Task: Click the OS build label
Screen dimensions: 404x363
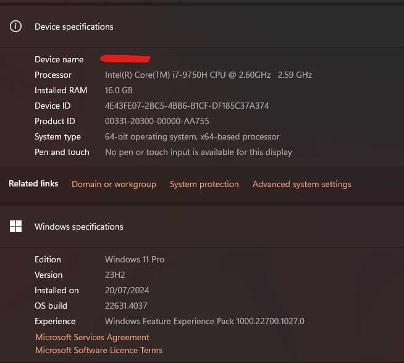Action: (51, 306)
